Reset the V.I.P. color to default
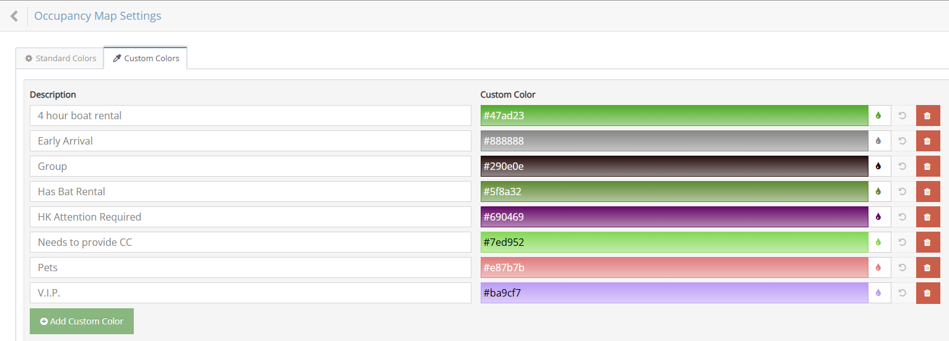The width and height of the screenshot is (949, 341). tap(903, 293)
